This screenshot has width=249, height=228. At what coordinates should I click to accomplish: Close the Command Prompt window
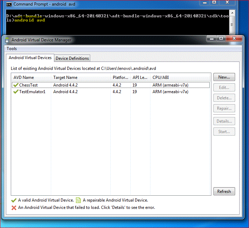(227, 2)
